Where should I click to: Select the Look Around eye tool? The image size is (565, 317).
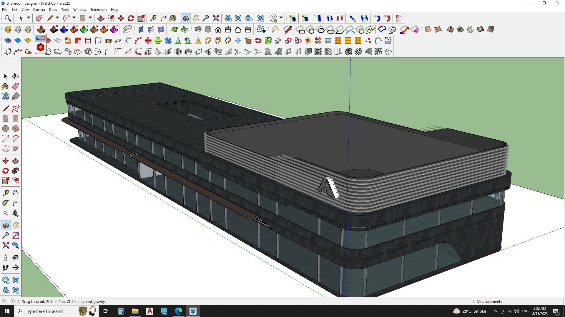coord(15,258)
